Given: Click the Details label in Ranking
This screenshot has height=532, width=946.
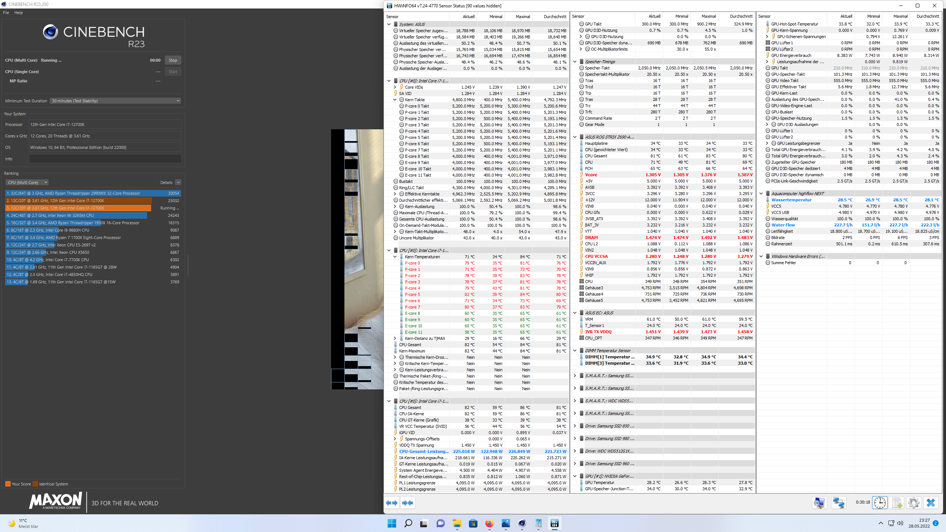Looking at the screenshot, I should click(x=166, y=183).
